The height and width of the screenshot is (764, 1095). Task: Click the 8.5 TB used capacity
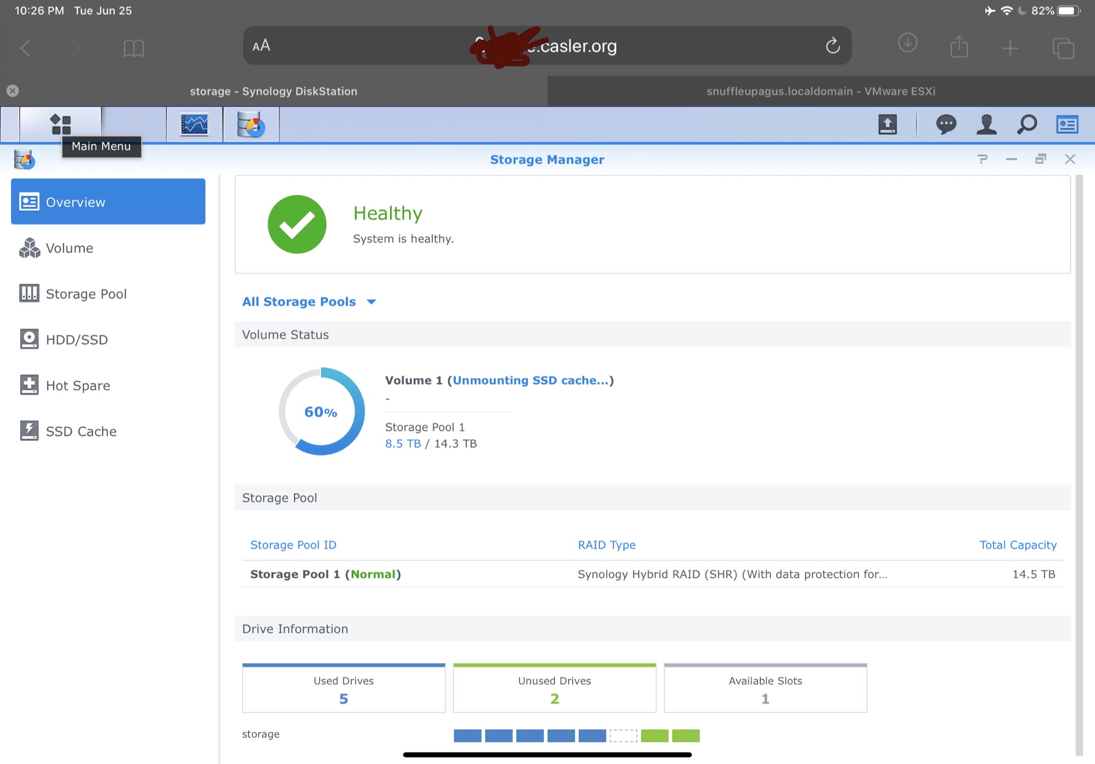403,444
